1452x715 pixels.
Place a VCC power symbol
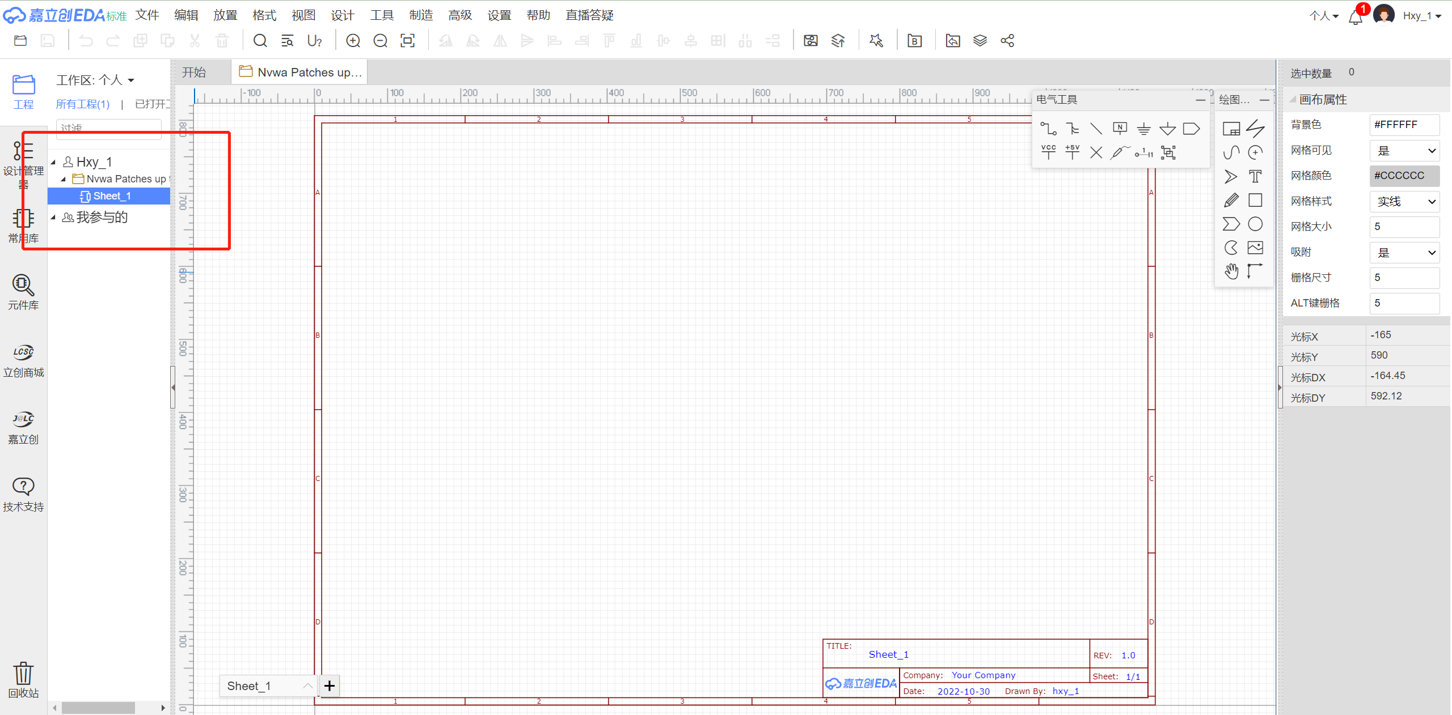(1048, 152)
